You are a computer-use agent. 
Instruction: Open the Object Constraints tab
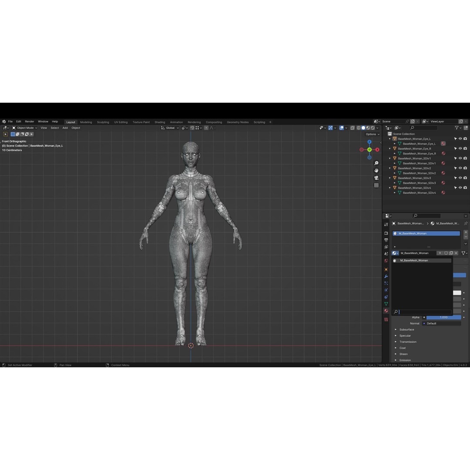tap(386, 297)
